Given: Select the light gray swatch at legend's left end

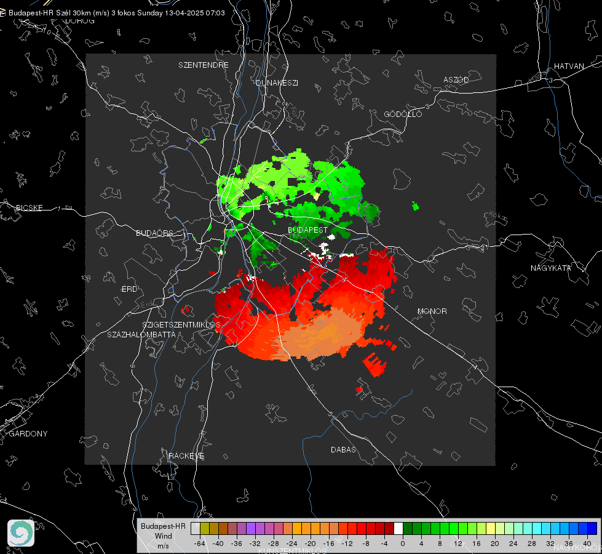Looking at the screenshot, I should tap(195, 529).
